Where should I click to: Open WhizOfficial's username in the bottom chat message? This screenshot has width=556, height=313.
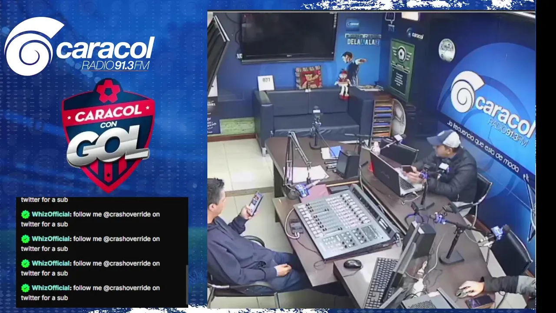pyautogui.click(x=51, y=288)
